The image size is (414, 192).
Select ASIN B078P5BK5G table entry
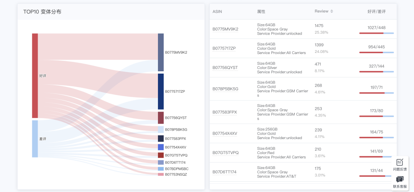[x=225, y=89]
